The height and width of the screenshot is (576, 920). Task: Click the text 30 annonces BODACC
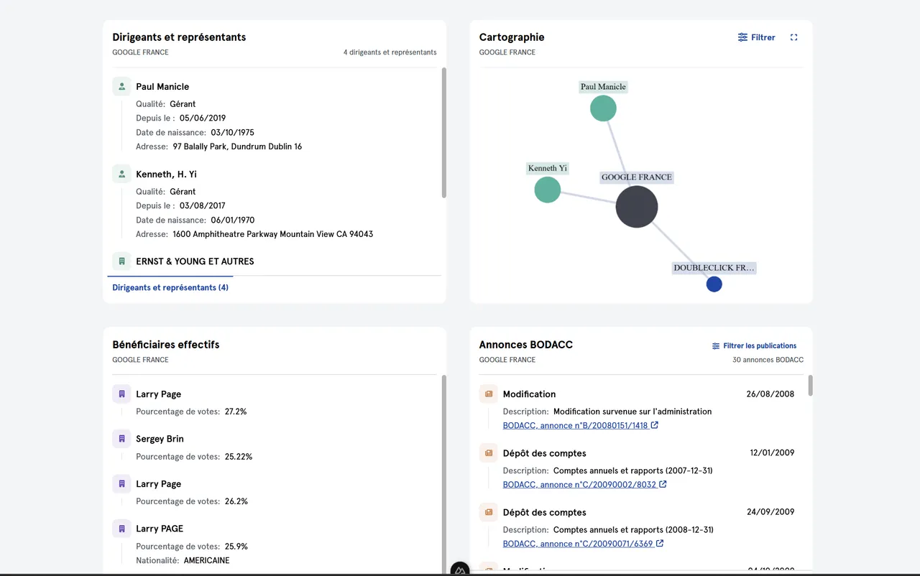(768, 360)
